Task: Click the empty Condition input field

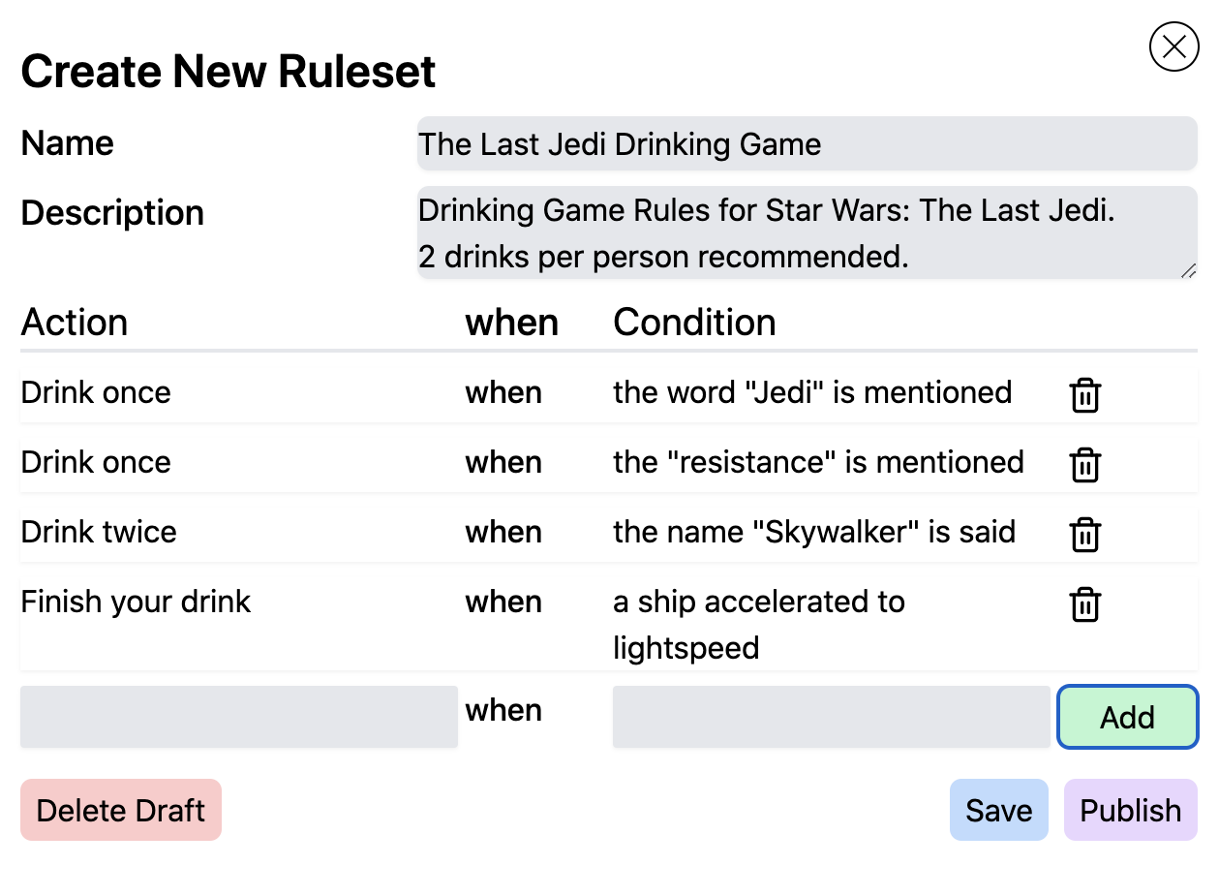Action: tap(831, 716)
